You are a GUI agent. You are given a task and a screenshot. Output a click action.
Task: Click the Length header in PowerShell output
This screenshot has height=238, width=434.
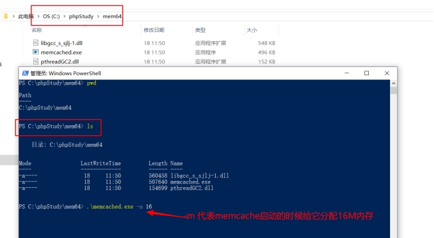158,163
